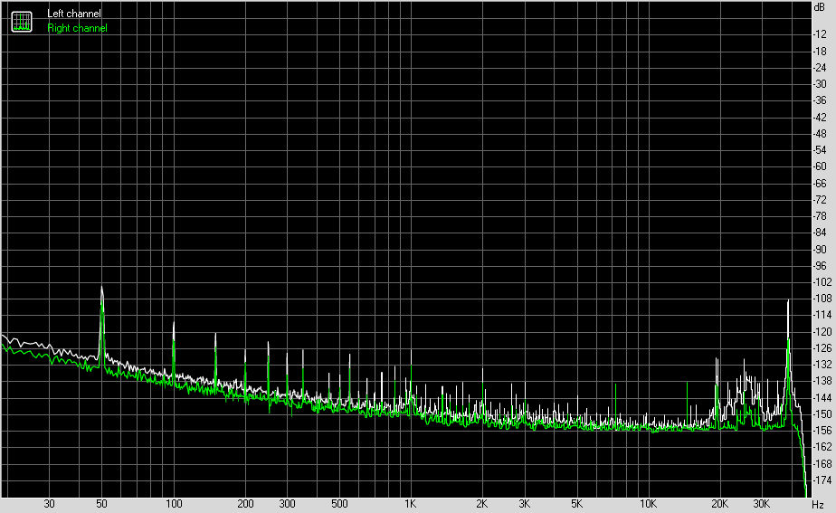Viewport: 836px width, 513px height.
Task: Click the -60 dB axis label
Action: [x=820, y=166]
